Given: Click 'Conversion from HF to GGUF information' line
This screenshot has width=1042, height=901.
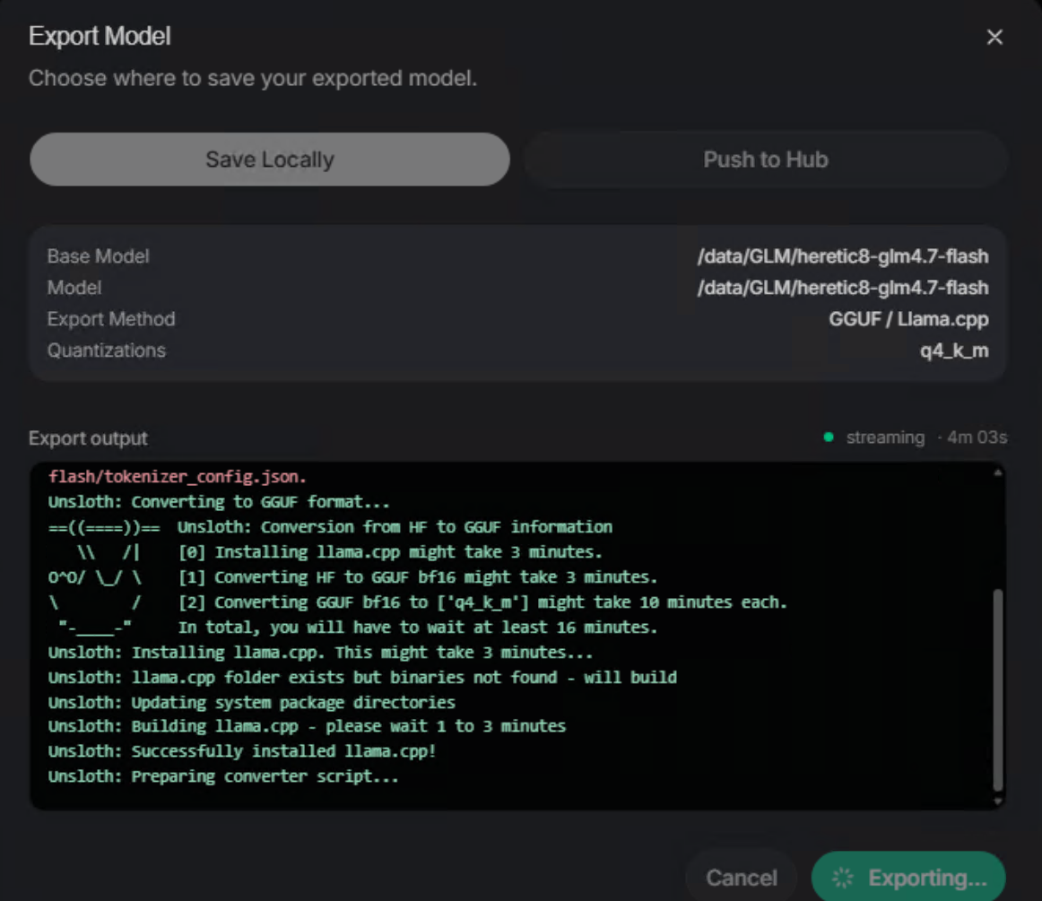Looking at the screenshot, I should [395, 527].
